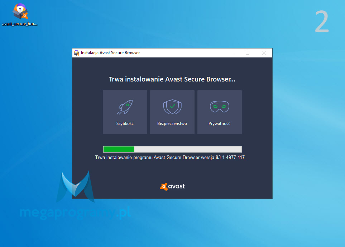Click the Bezpieczeństwo shield icon

point(172,107)
